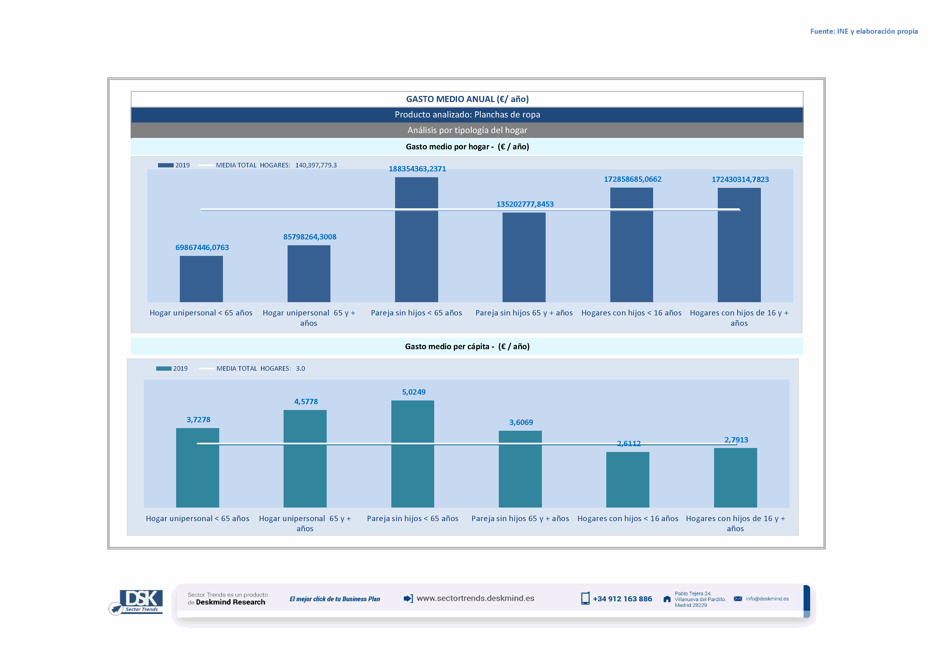Click the info@deskmind.es email address
The height and width of the screenshot is (659, 933).
[x=767, y=598]
